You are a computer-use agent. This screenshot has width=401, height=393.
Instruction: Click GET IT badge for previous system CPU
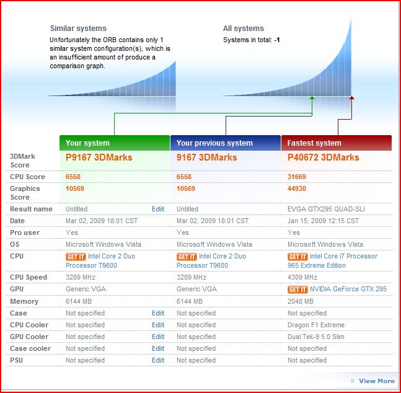[187, 257]
